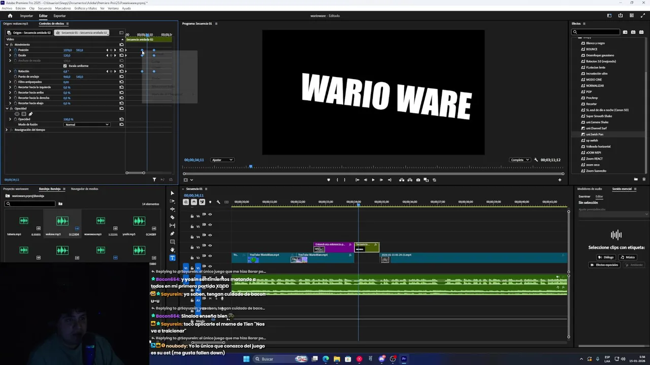Viewport: 650px width, 365px height.
Task: Toggle animation stopwatch for Posición
Action: pyautogui.click(x=15, y=50)
